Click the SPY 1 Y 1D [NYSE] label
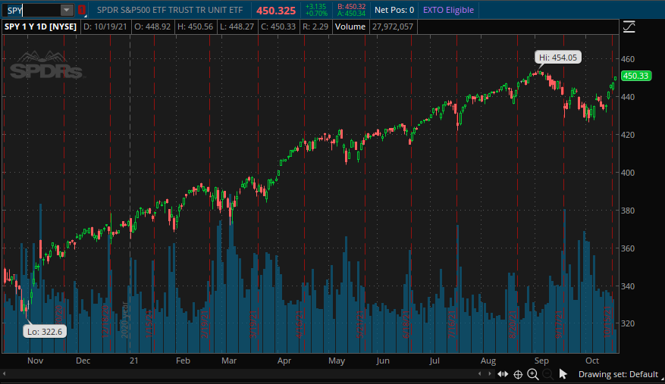The height and width of the screenshot is (384, 665). click(x=40, y=27)
